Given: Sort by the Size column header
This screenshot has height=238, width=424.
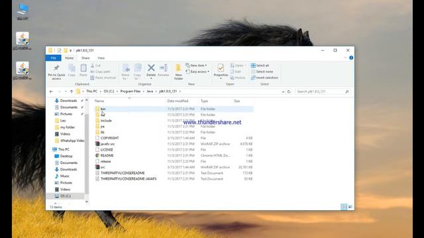Looking at the screenshot, I should coord(237,101).
